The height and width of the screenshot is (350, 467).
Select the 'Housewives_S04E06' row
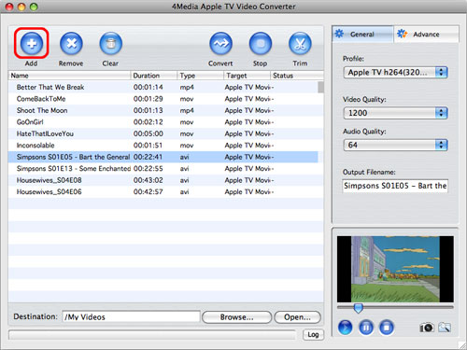(163, 191)
